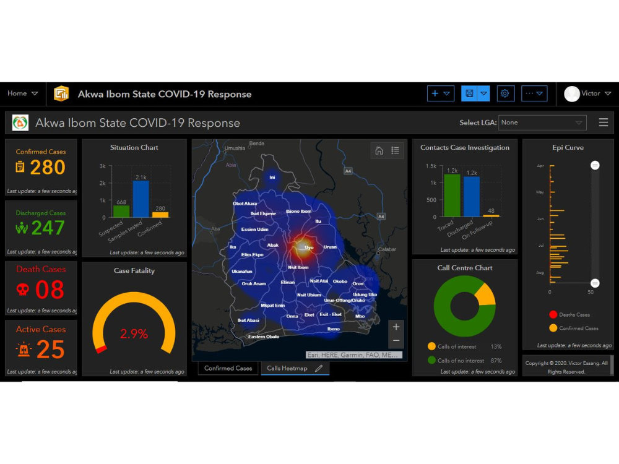619x464 pixels.
Task: Click the Situation Chart title
Action: 134,148
